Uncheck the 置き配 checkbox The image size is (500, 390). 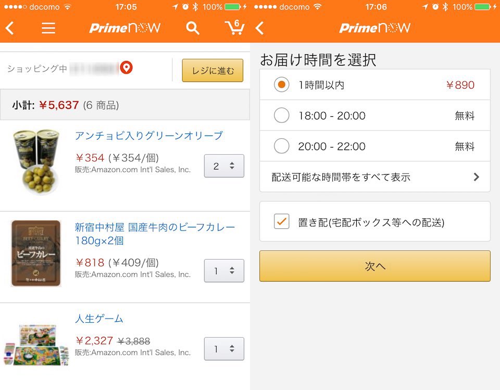click(x=282, y=222)
